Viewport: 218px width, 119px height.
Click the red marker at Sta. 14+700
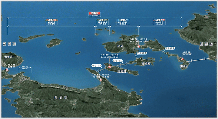pyautogui.click(x=138, y=46)
